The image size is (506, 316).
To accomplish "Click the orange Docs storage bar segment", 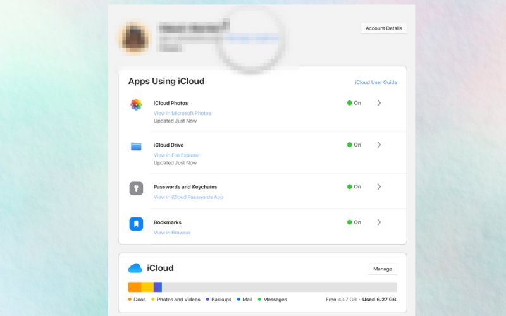I will click(135, 287).
